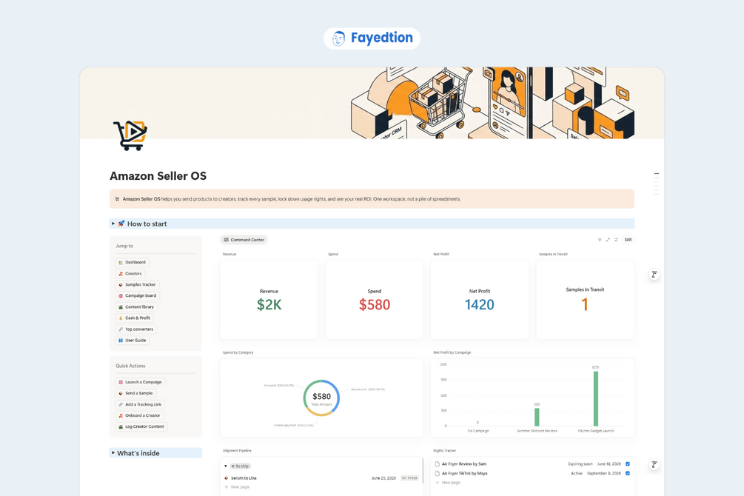Click the to ship status tag
The image size is (744, 496).
(x=241, y=466)
